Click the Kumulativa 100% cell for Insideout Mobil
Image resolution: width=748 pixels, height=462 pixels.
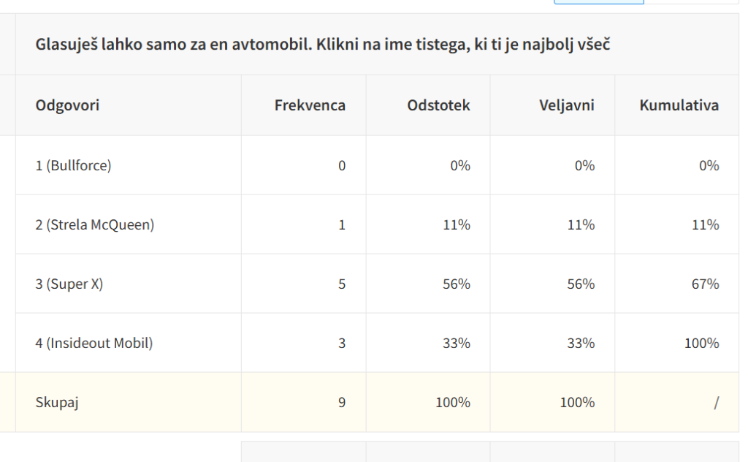click(x=701, y=343)
